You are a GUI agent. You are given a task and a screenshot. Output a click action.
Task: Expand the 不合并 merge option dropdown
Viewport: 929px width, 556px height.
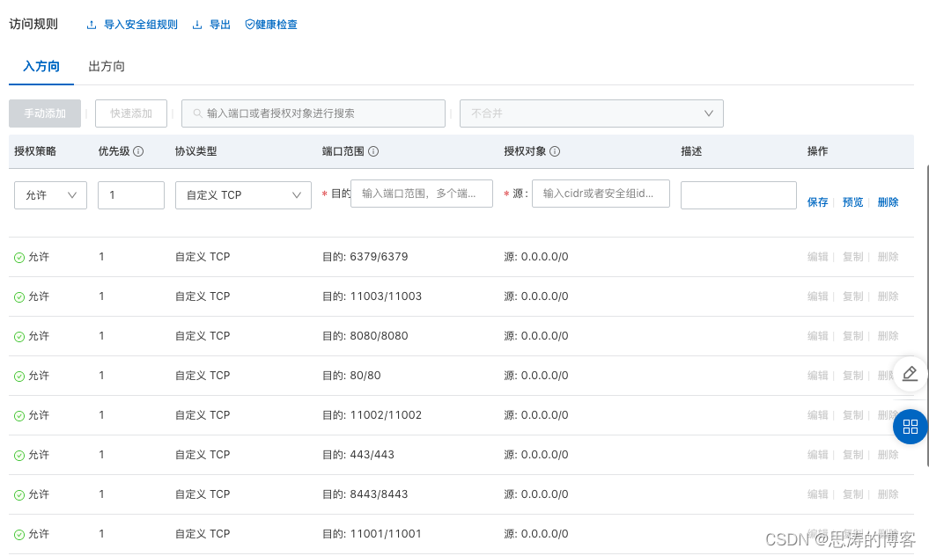591,113
